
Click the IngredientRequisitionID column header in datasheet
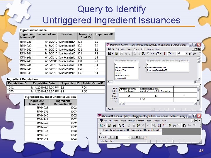click(x=146, y=130)
